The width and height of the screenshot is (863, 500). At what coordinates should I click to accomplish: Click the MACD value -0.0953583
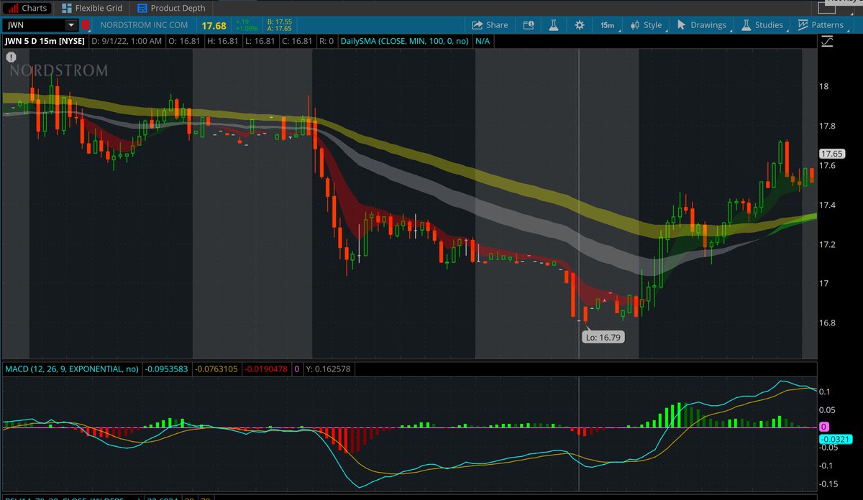click(x=168, y=369)
